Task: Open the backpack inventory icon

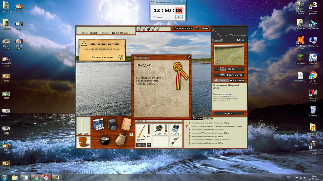Action: [x=112, y=124]
